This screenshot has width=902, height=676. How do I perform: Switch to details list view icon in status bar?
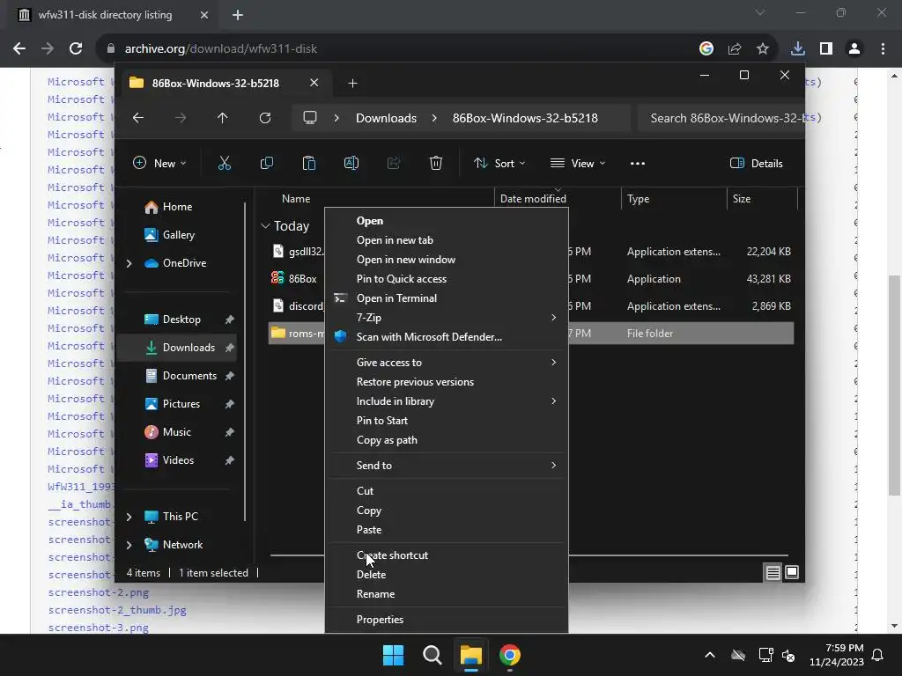tap(773, 572)
